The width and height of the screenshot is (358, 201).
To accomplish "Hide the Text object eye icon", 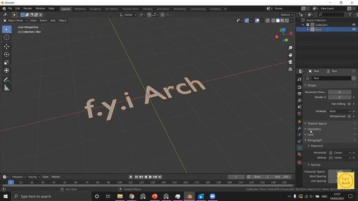I will tap(354, 30).
